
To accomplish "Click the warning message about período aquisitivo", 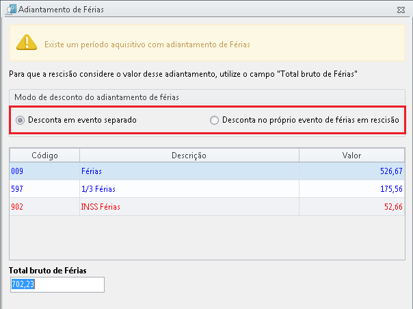I will (147, 45).
